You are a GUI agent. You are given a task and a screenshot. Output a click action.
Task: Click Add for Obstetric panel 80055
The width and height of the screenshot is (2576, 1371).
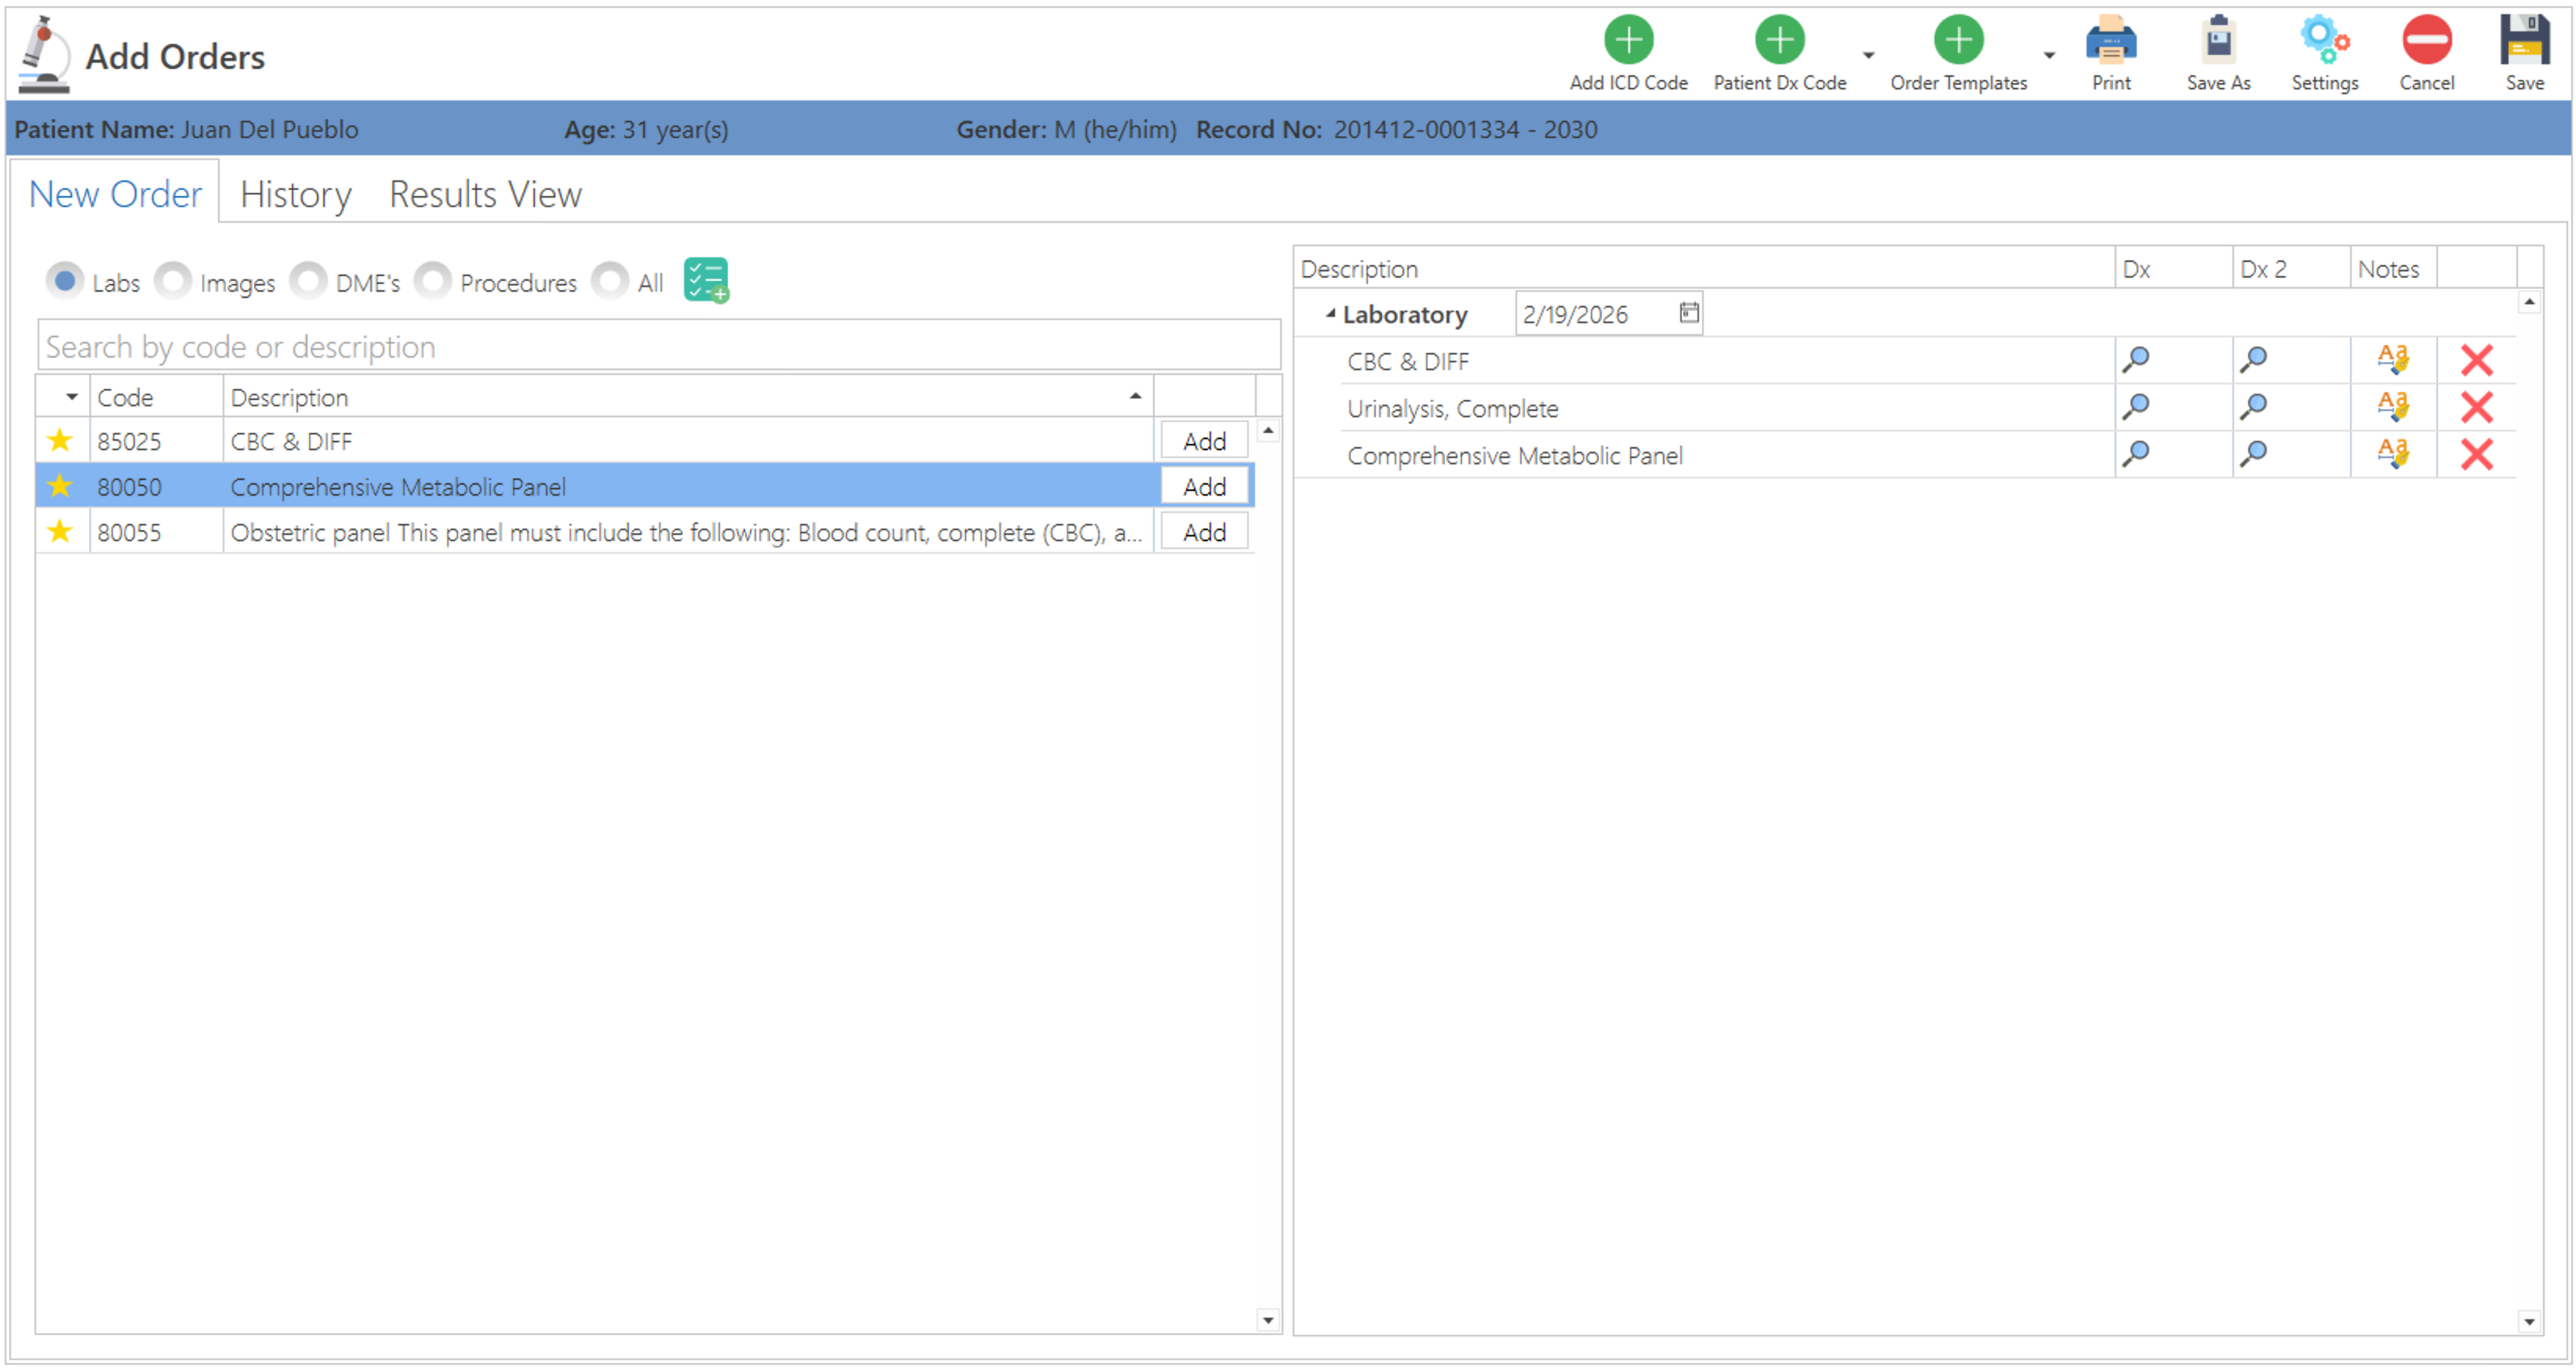[x=1204, y=532]
